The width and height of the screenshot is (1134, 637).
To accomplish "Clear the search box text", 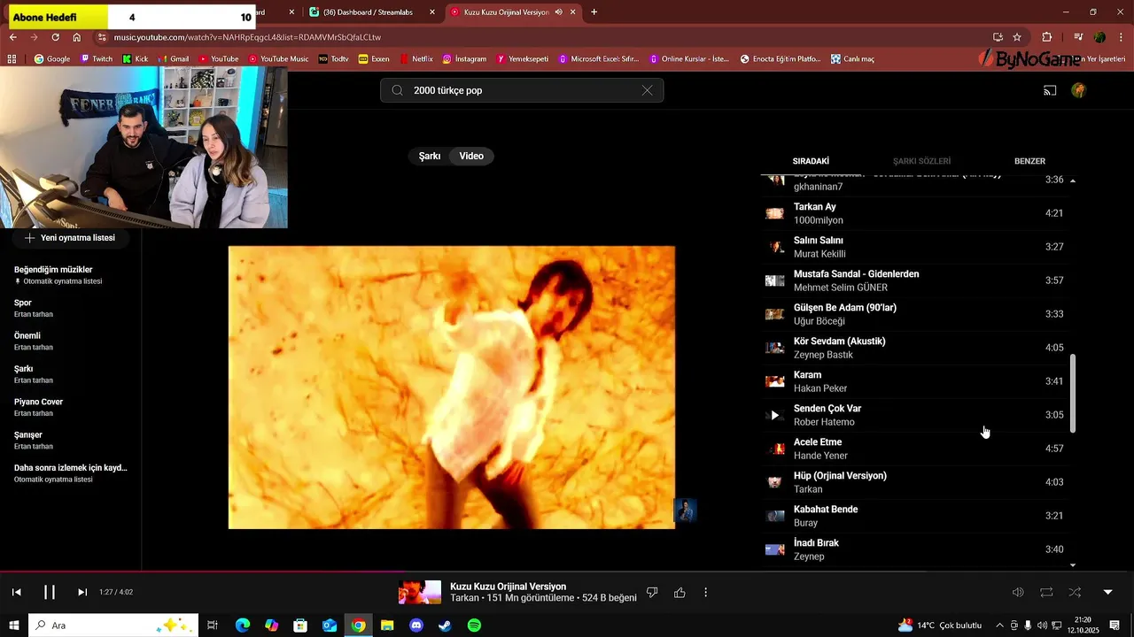I will coord(647,90).
